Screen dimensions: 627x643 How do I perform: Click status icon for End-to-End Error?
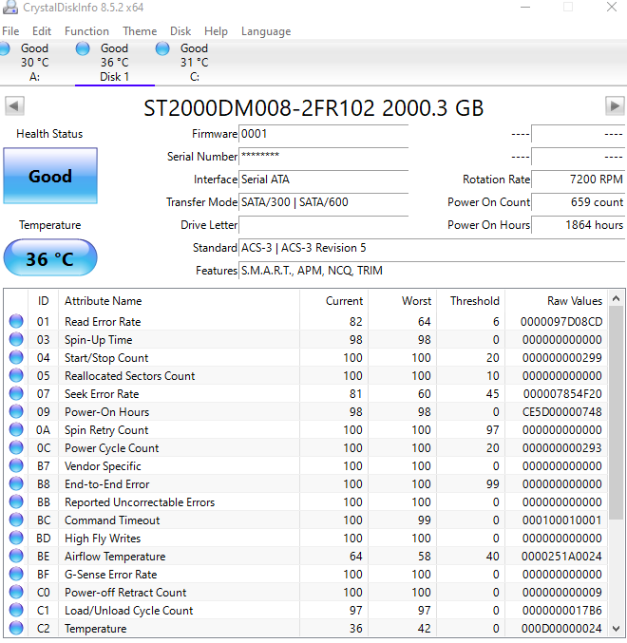pos(16,483)
